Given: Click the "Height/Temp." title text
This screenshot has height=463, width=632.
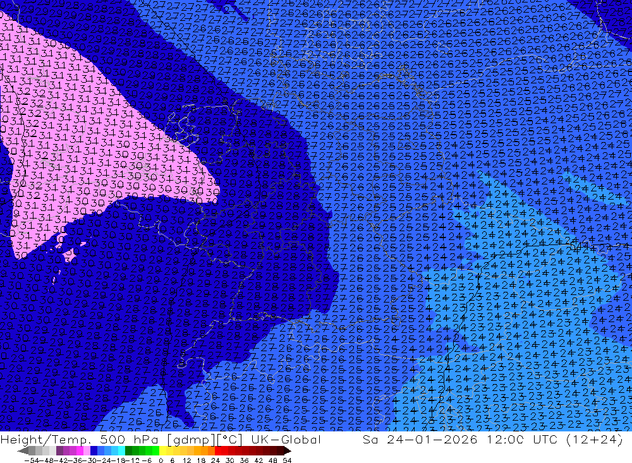Looking at the screenshot, I should pos(46,440).
